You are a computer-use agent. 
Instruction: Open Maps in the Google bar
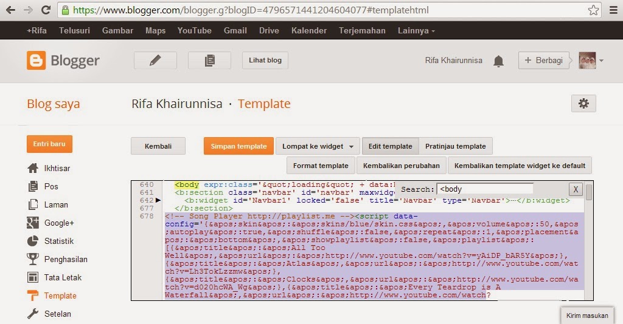(x=155, y=30)
